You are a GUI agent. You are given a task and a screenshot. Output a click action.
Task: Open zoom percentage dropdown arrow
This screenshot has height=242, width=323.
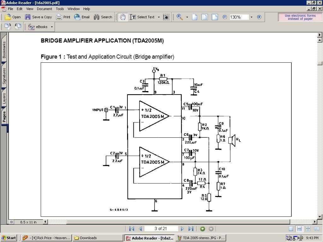251,17
